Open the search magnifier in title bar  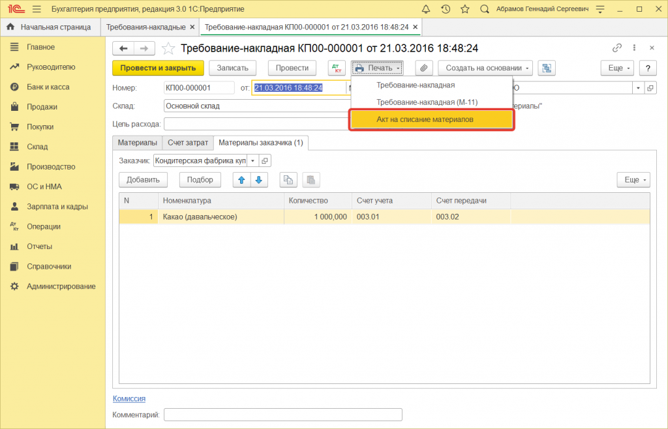coord(485,9)
